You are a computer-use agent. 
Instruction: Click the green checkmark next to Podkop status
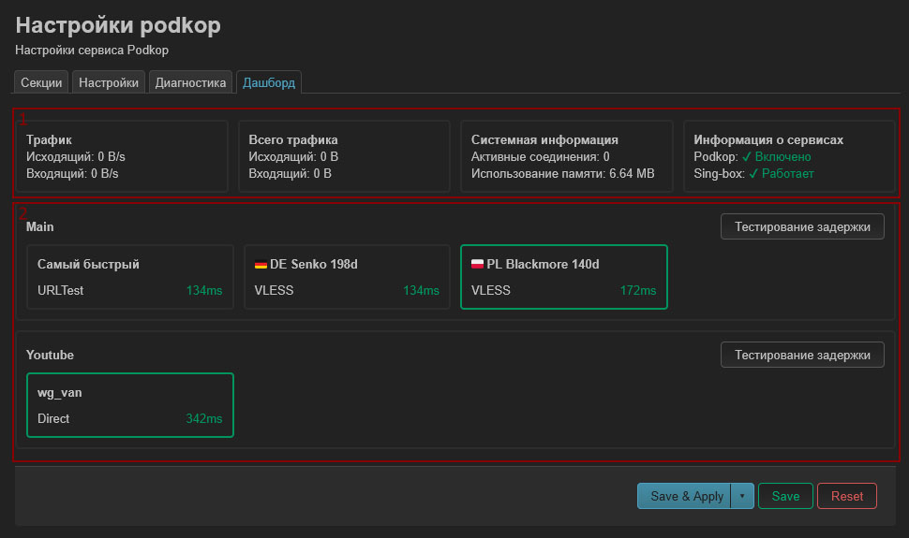tap(747, 157)
